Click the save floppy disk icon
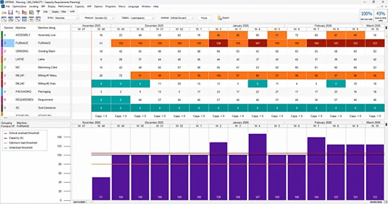 coord(11,12)
